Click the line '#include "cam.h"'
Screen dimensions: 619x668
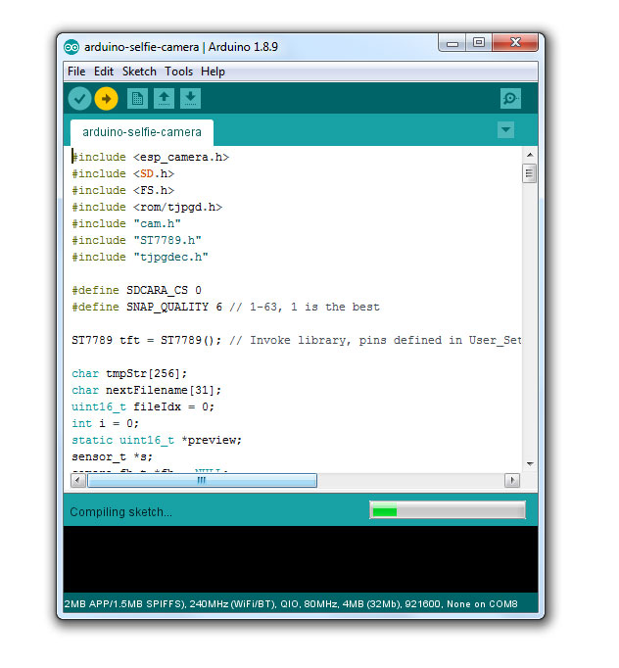point(126,223)
